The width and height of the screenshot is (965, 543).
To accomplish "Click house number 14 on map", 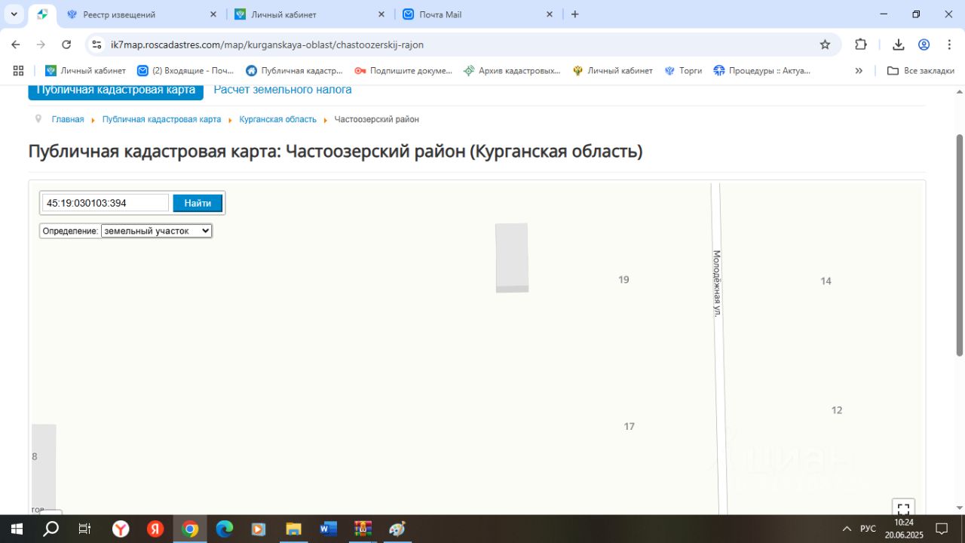I will click(x=826, y=281).
